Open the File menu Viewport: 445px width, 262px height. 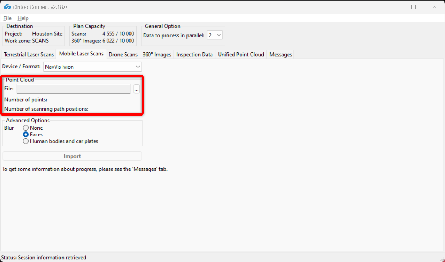tap(7, 18)
